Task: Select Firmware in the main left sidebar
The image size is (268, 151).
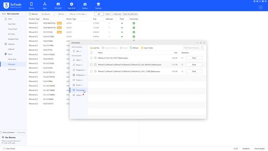Action: tap(13, 64)
